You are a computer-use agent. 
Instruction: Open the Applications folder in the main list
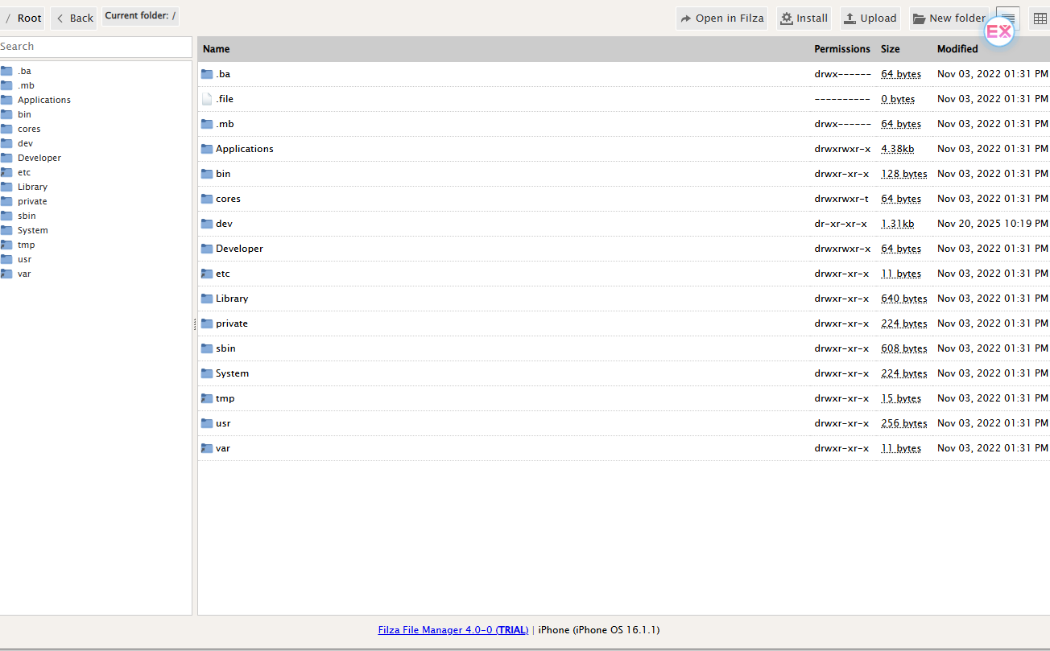(244, 149)
